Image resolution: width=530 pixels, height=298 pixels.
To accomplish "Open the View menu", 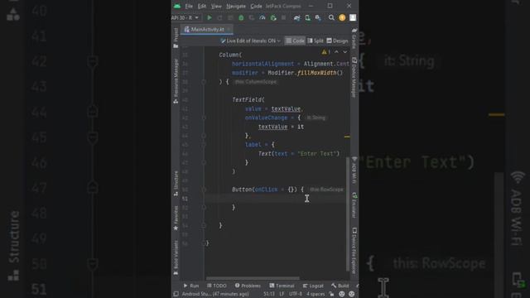I will tap(216, 6).
